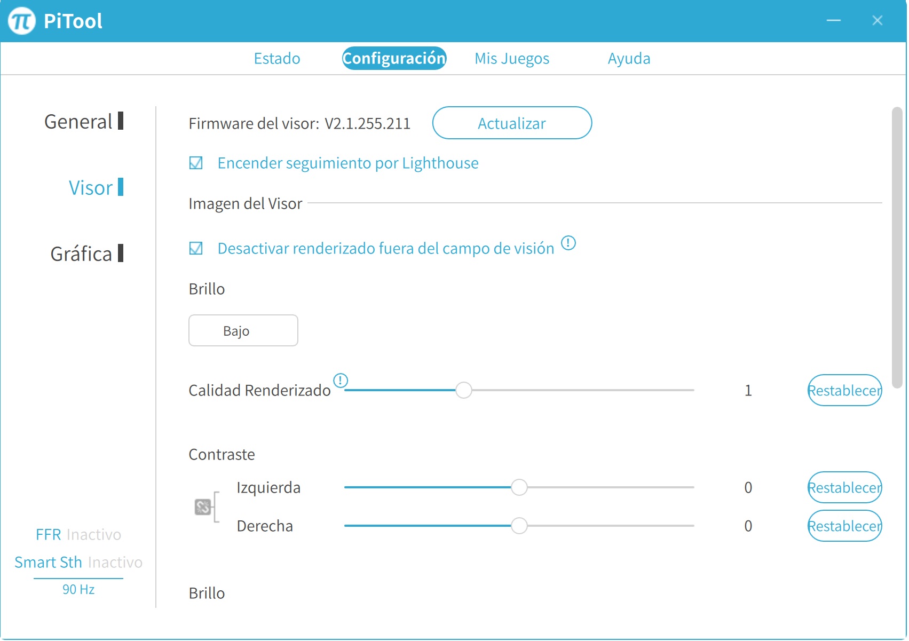Click the Imagen del Visor section heading

pyautogui.click(x=246, y=203)
